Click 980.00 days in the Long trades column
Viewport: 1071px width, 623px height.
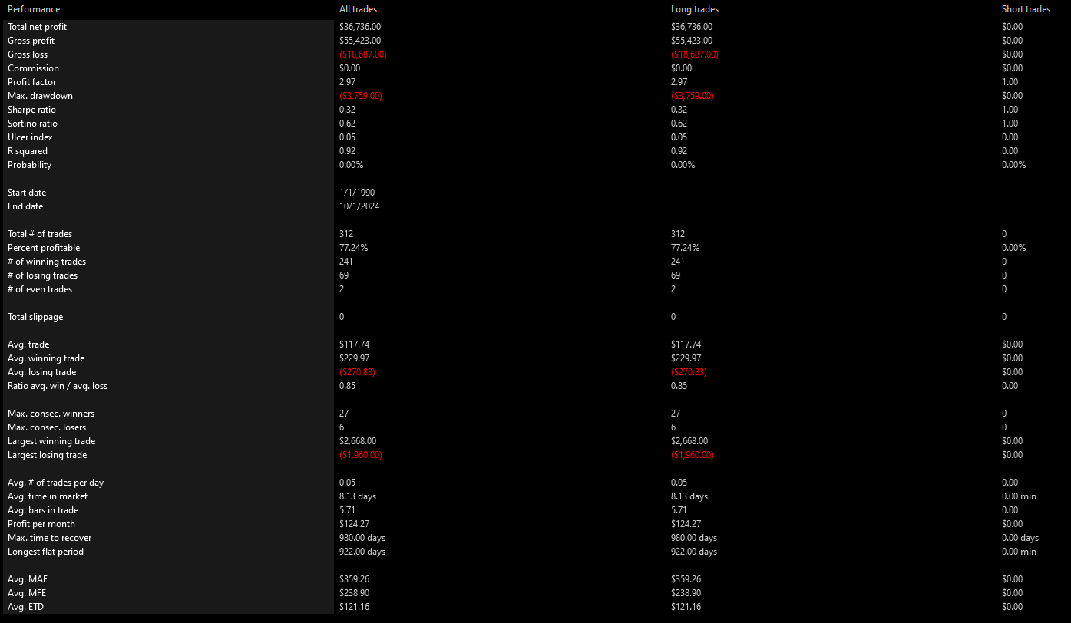click(694, 538)
